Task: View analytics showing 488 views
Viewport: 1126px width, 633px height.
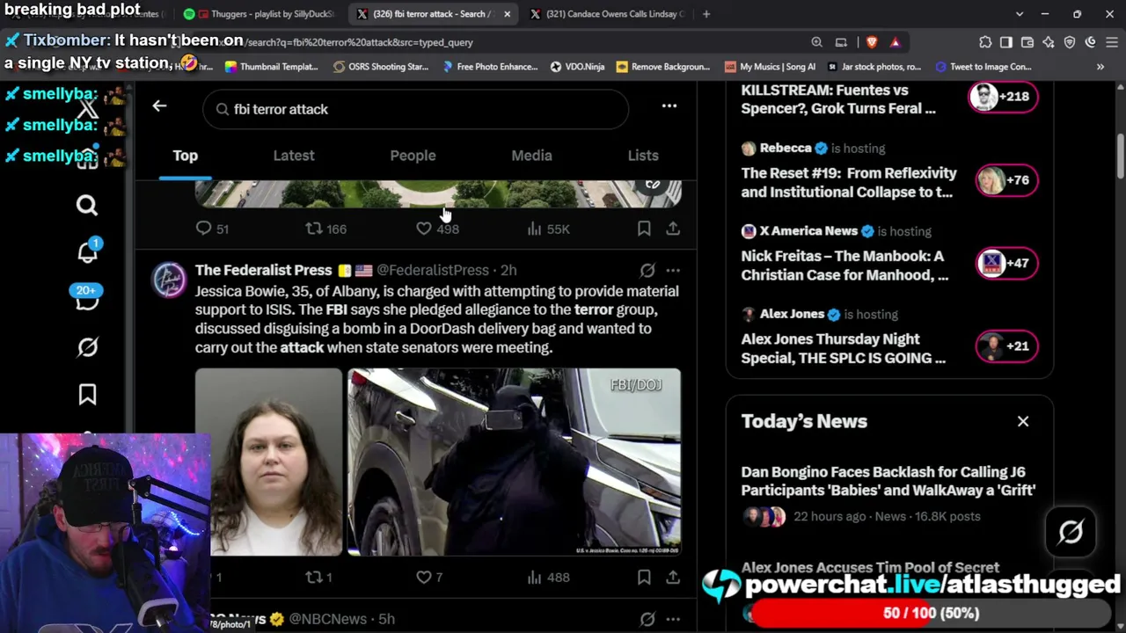Action: coord(549,578)
